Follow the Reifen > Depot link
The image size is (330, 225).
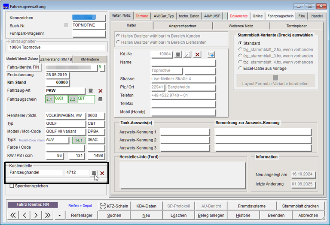point(80,206)
